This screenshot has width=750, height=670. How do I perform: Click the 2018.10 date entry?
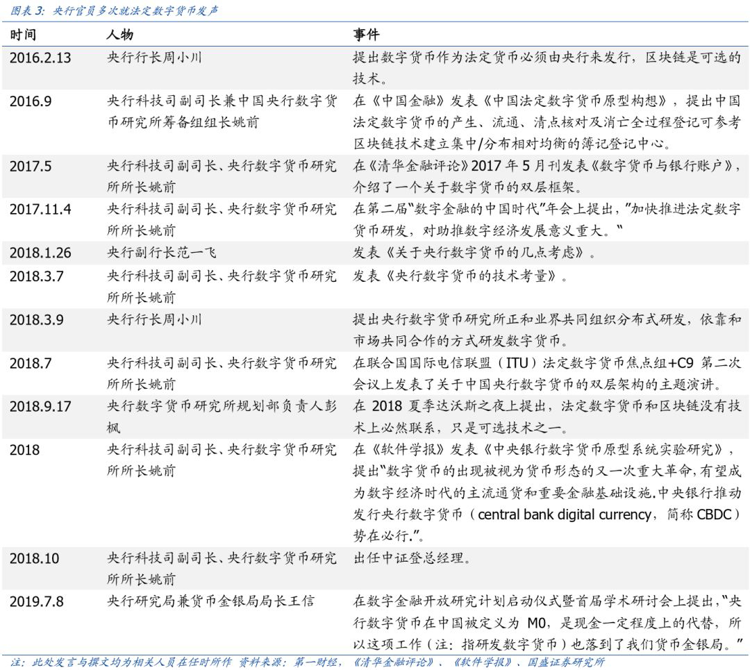coord(35,559)
